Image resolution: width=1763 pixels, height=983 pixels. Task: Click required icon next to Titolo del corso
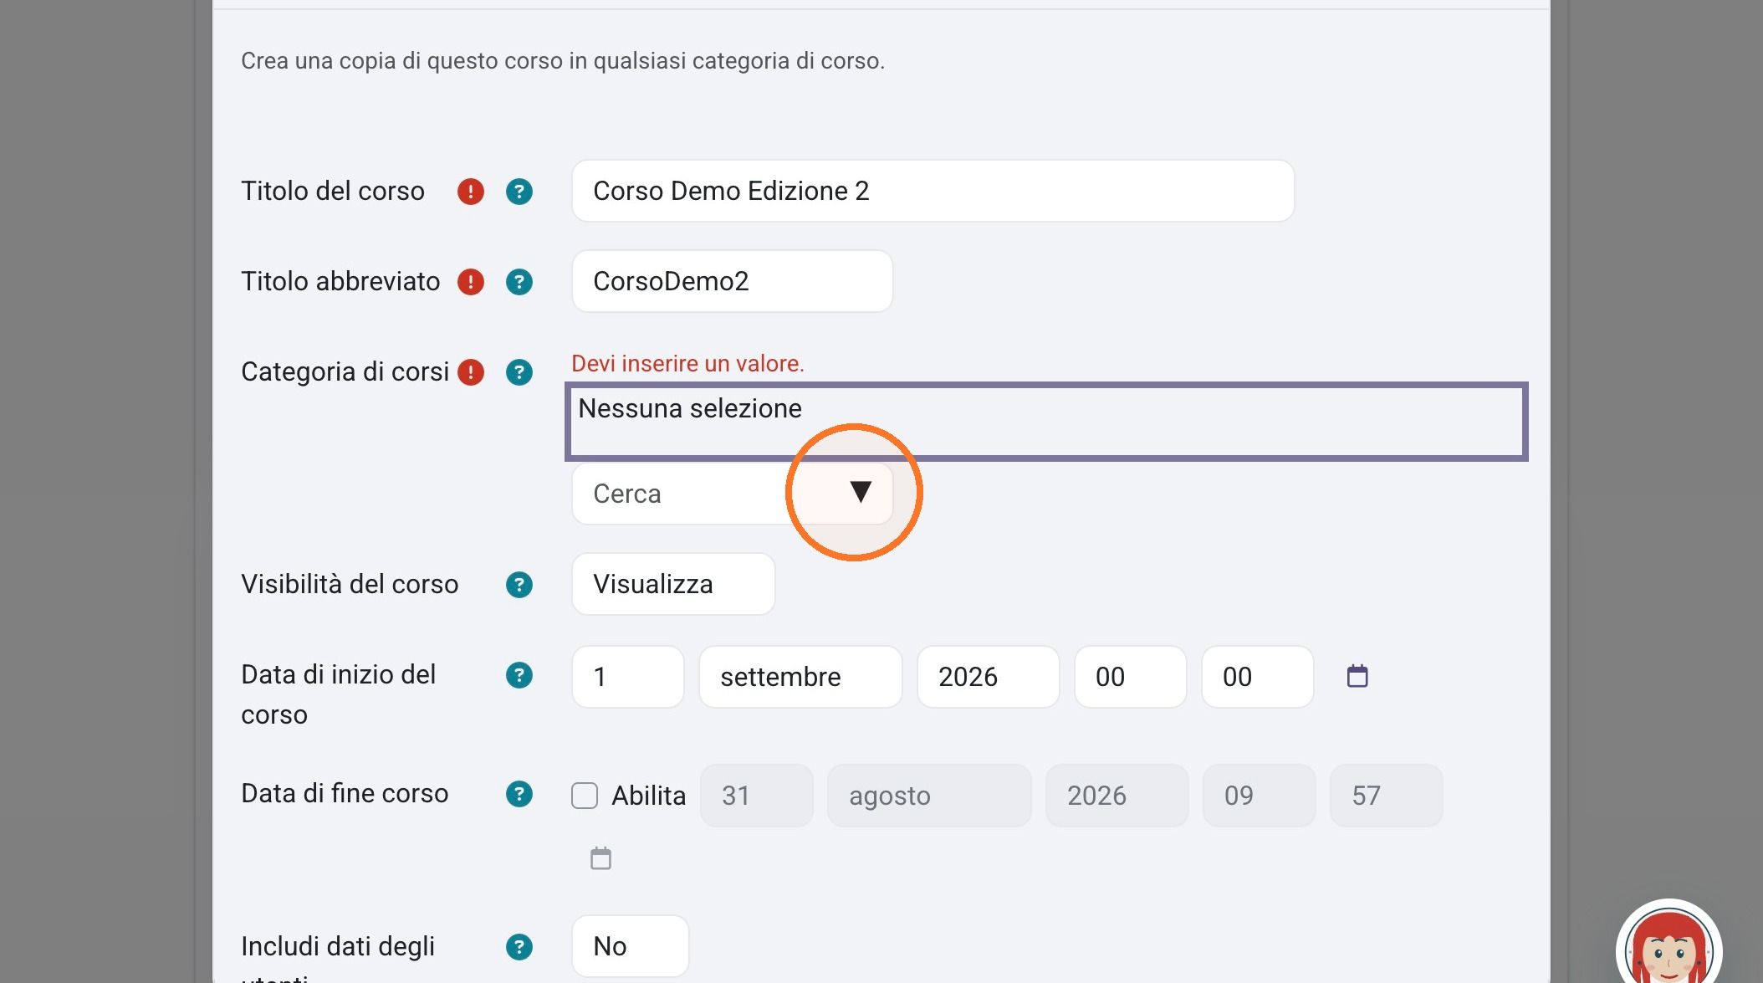tap(471, 192)
